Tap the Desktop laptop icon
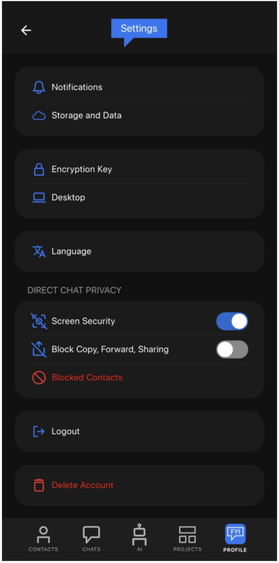The width and height of the screenshot is (279, 563). click(39, 198)
